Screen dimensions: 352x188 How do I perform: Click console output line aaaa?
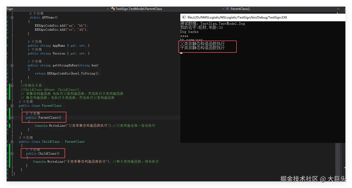pyautogui.click(x=184, y=36)
